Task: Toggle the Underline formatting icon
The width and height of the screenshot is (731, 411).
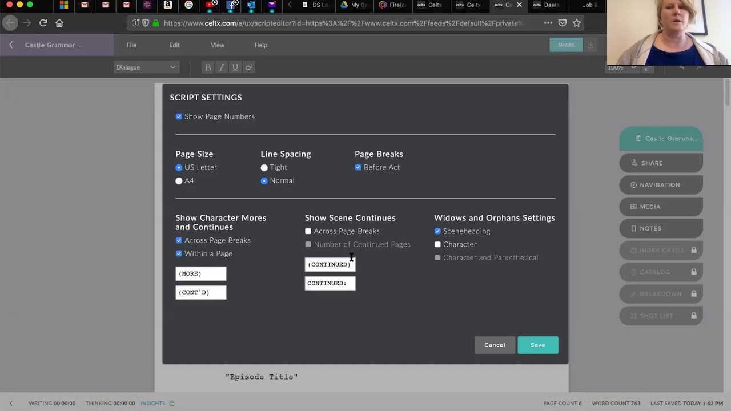Action: click(x=235, y=67)
